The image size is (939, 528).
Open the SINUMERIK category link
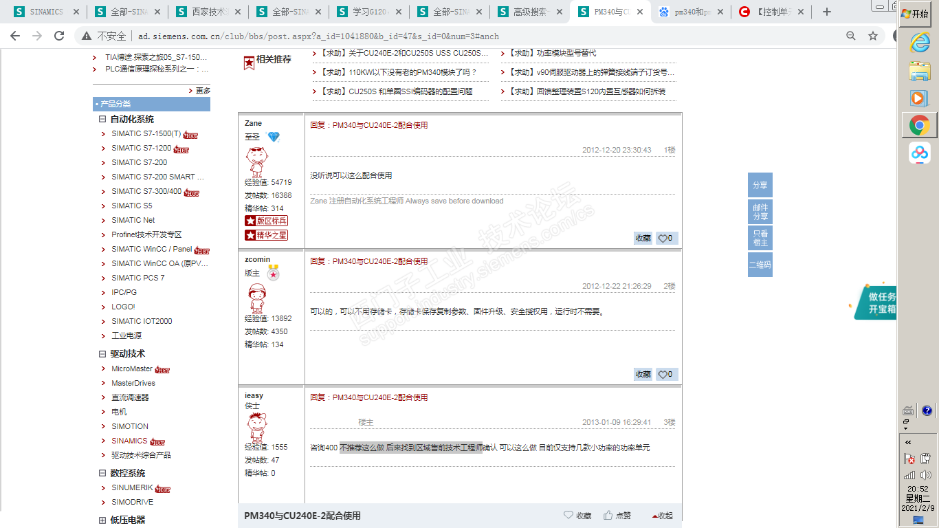tap(133, 487)
